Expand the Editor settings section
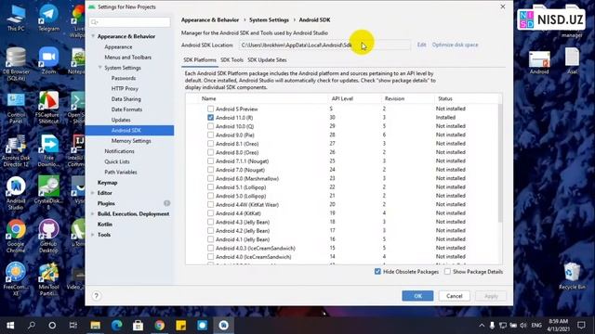The image size is (595, 334). click(93, 193)
